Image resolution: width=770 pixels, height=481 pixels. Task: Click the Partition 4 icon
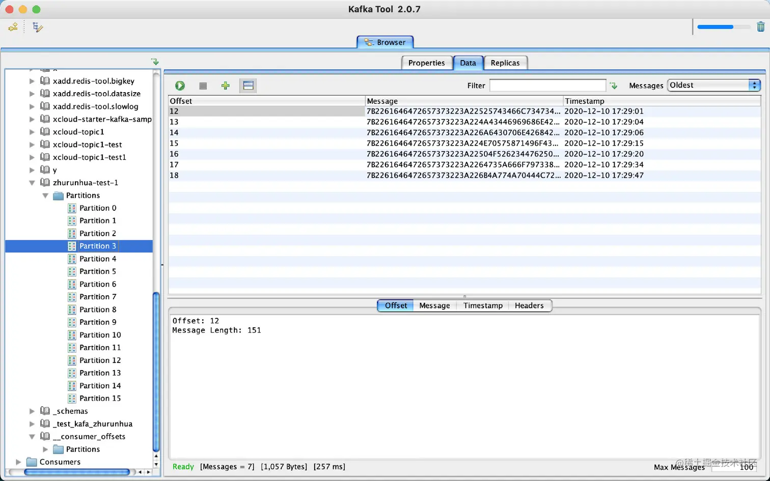click(x=72, y=259)
